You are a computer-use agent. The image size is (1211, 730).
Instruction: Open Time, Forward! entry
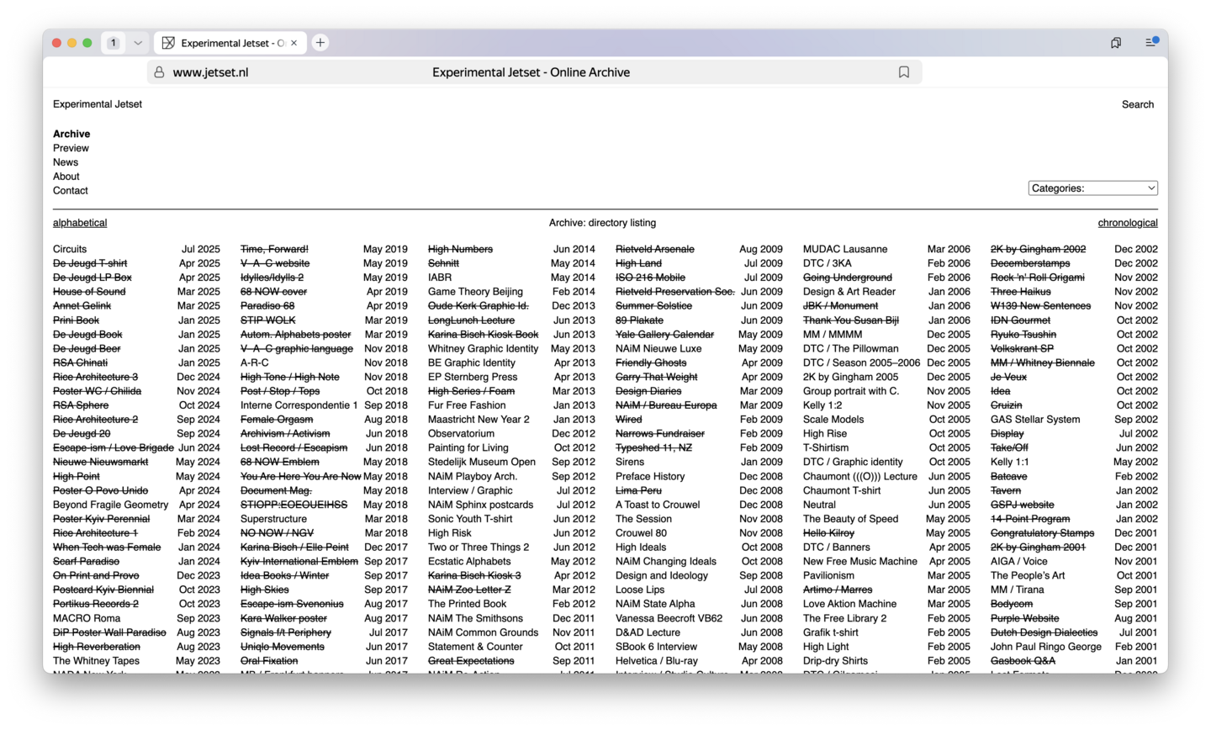(274, 249)
